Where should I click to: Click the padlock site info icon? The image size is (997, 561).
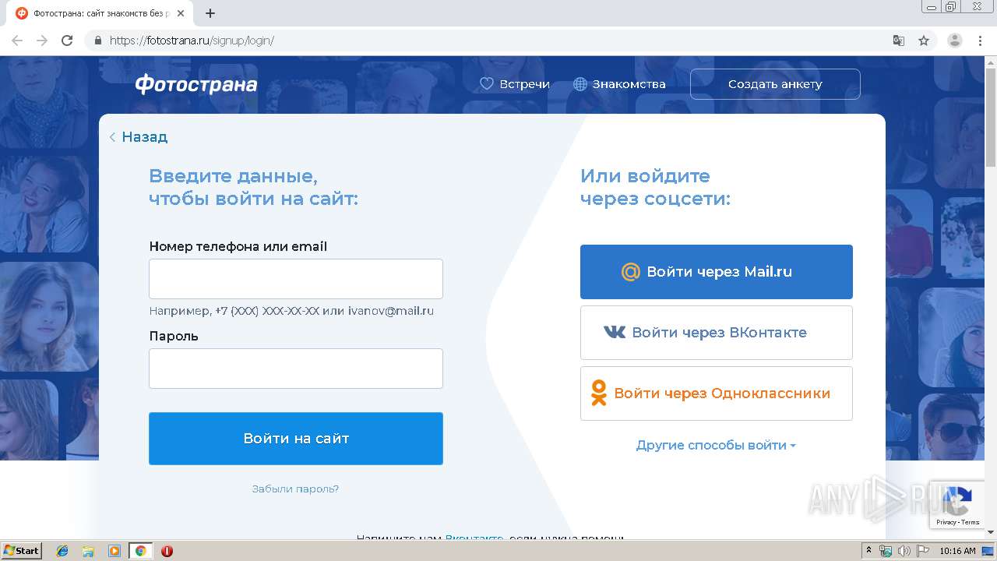tap(98, 41)
